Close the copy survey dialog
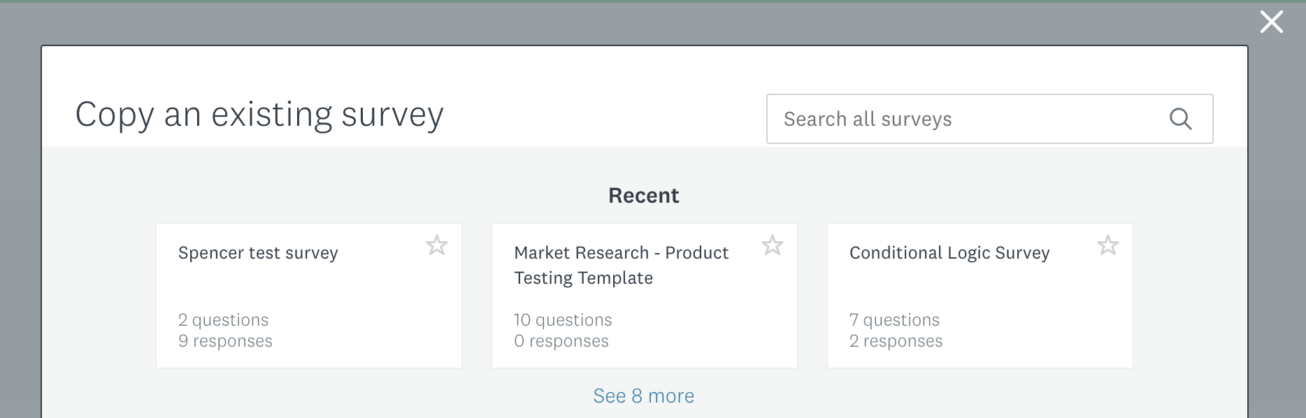Image resolution: width=1306 pixels, height=418 pixels. point(1271,22)
